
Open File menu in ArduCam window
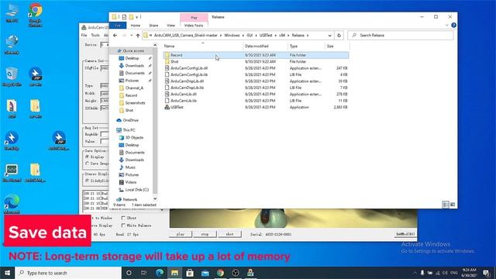pyautogui.click(x=84, y=36)
